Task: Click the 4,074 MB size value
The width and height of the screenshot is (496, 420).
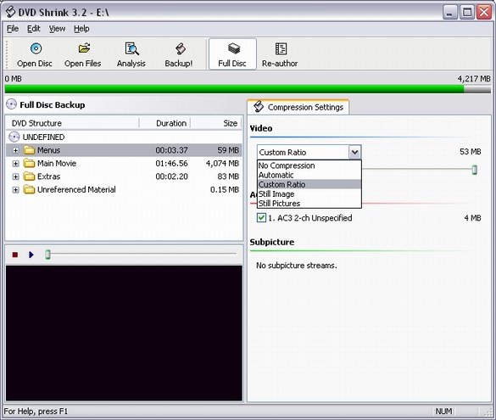Action: [222, 163]
